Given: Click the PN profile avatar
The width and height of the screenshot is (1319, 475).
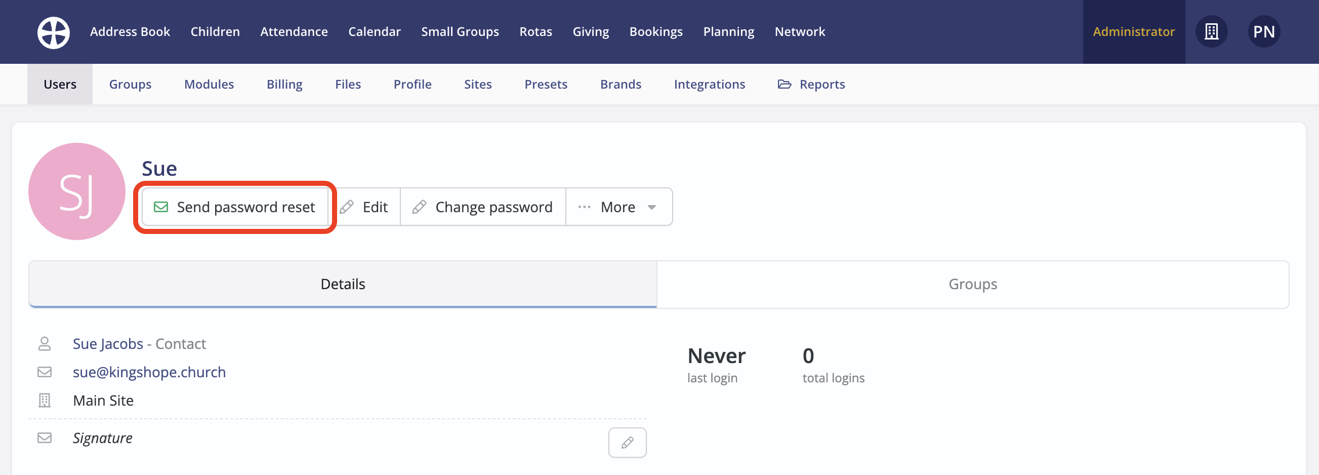Looking at the screenshot, I should [1264, 31].
